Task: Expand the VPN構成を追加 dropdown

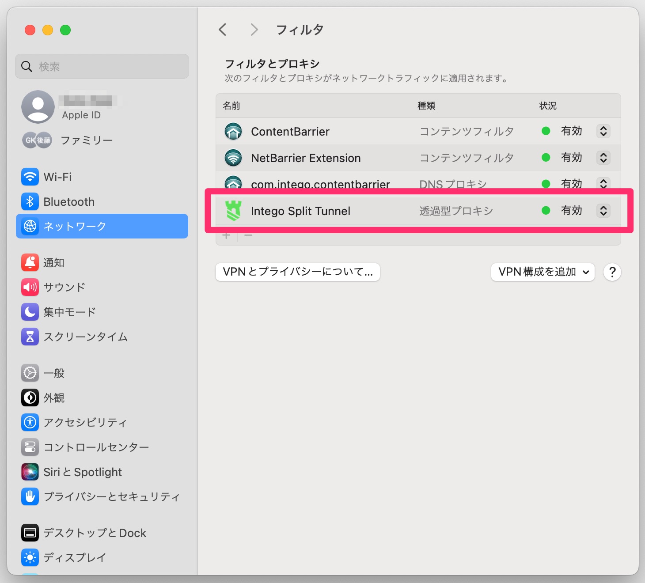Action: pos(543,272)
